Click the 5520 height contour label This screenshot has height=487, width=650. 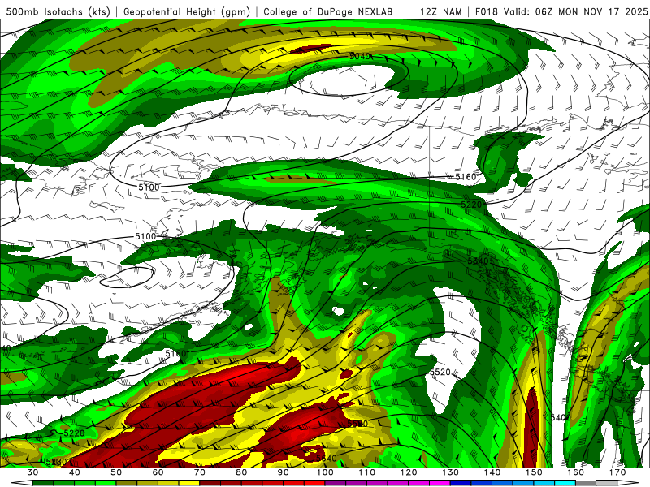click(440, 372)
